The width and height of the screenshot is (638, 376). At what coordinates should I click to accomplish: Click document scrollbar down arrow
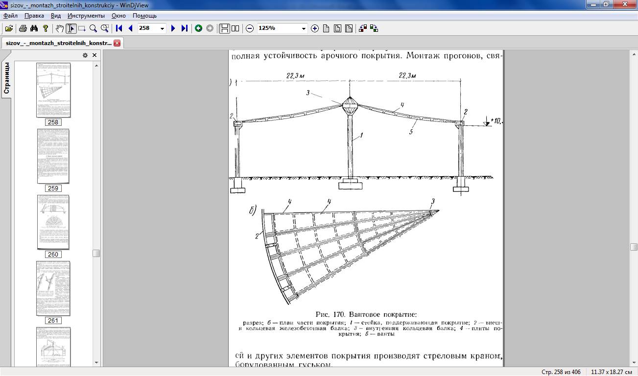pyautogui.click(x=634, y=363)
